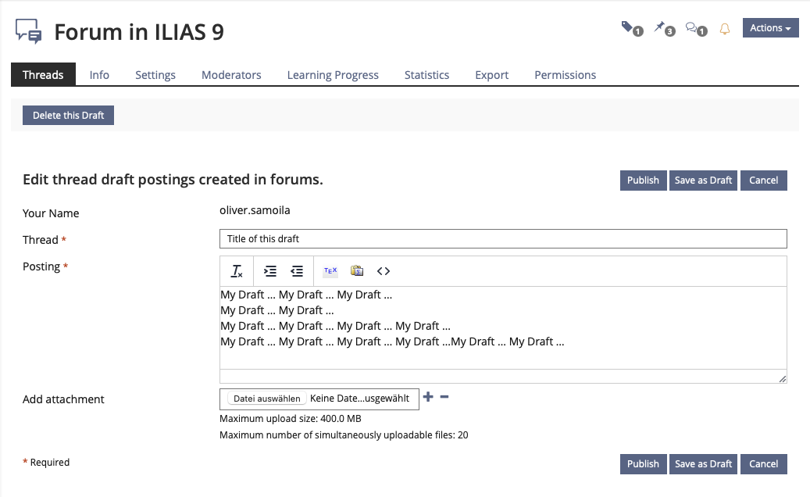The width and height of the screenshot is (810, 497).
Task: Click inside the Posting text area
Action: (503, 327)
